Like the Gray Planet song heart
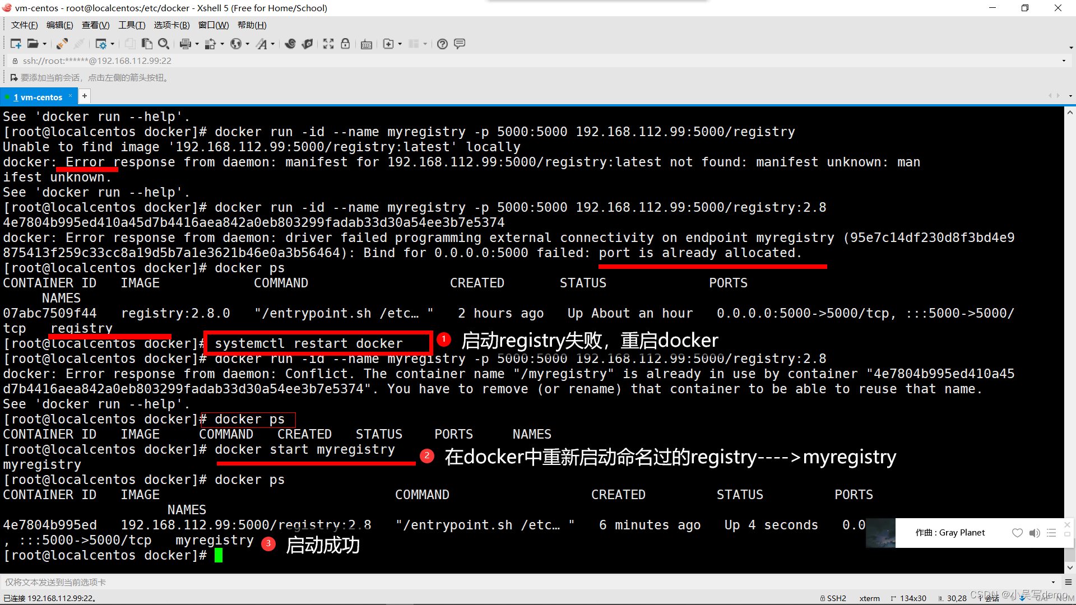The image size is (1076, 605). 1017,533
